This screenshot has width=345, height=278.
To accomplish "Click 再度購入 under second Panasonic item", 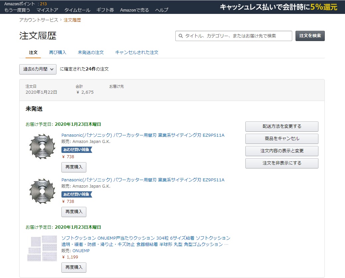I will [x=74, y=212].
